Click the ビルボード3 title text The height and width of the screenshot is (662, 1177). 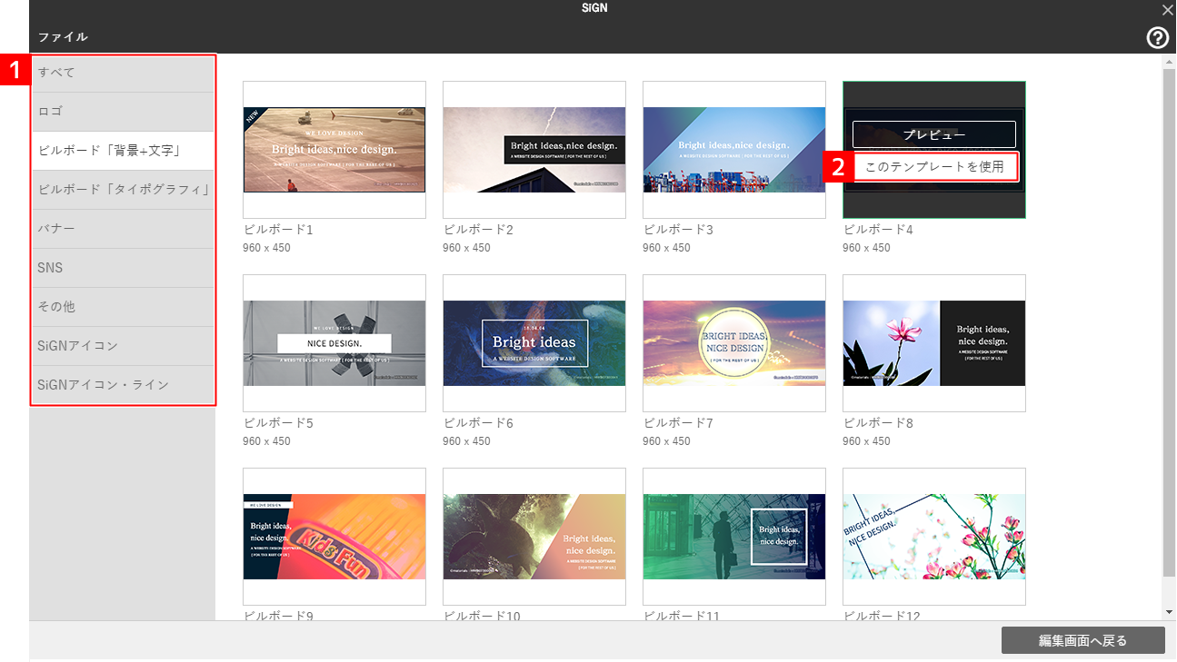[678, 230]
